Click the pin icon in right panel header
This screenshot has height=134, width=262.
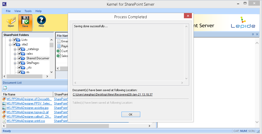point(253,34)
